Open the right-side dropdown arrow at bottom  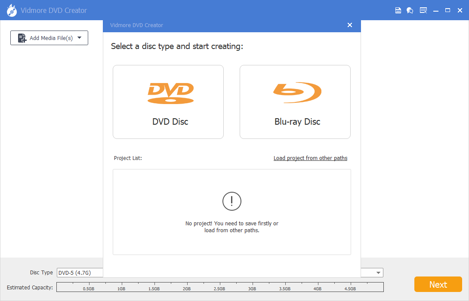coord(378,273)
